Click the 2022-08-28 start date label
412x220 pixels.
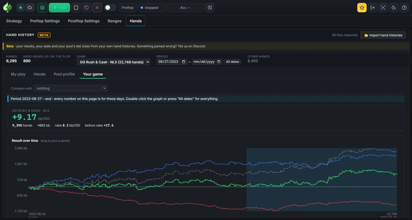(37, 214)
